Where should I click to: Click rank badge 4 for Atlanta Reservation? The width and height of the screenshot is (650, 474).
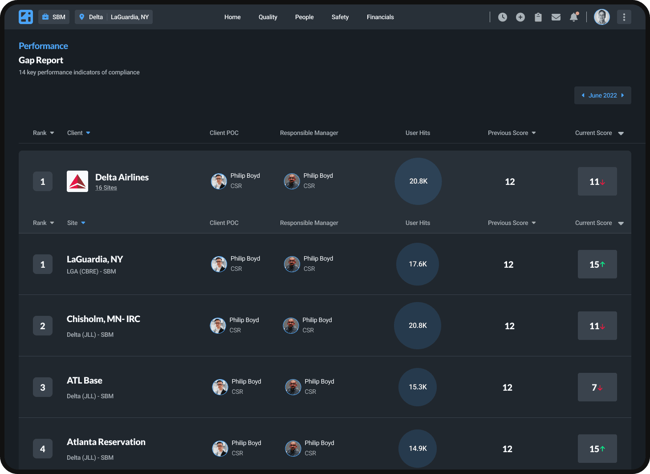click(x=43, y=449)
